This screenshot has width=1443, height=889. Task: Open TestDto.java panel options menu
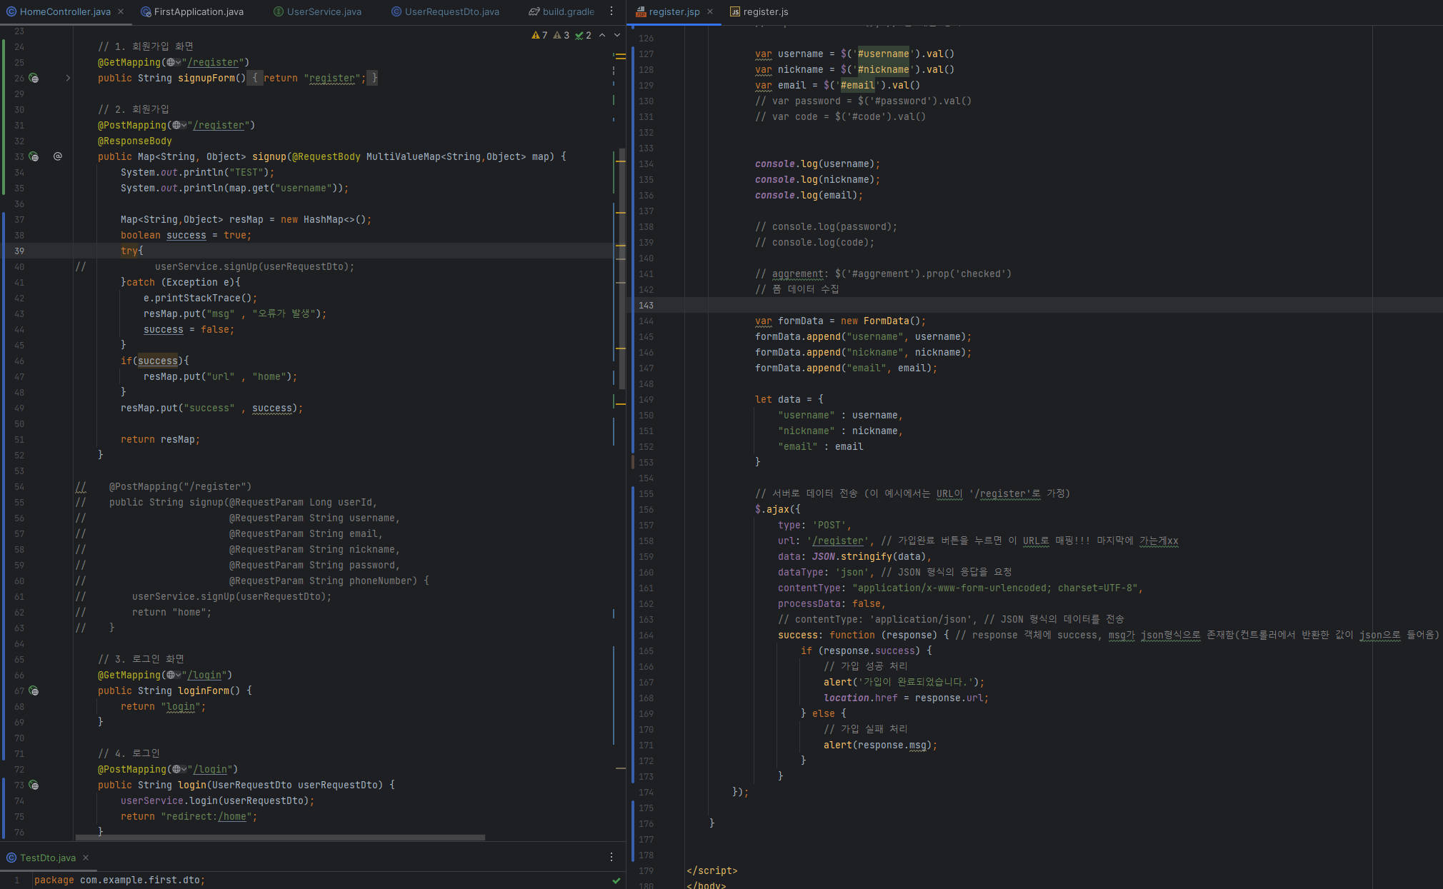(611, 857)
